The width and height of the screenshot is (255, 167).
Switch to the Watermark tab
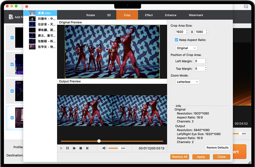196,15
